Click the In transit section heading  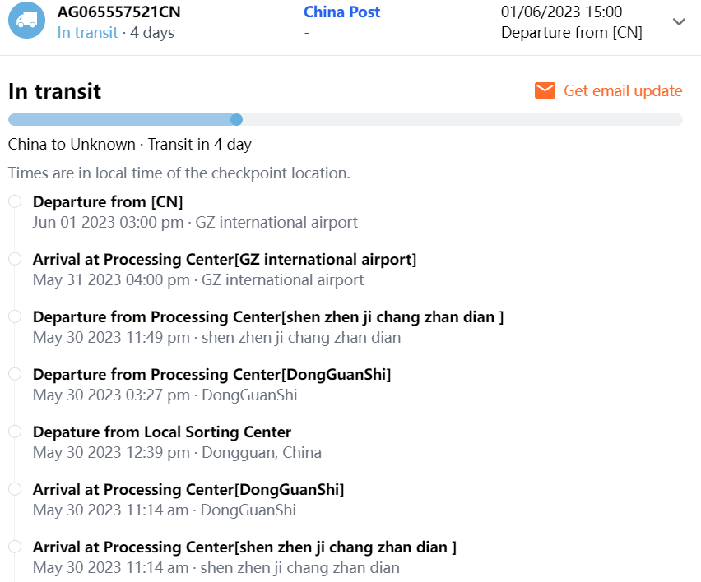pos(54,91)
